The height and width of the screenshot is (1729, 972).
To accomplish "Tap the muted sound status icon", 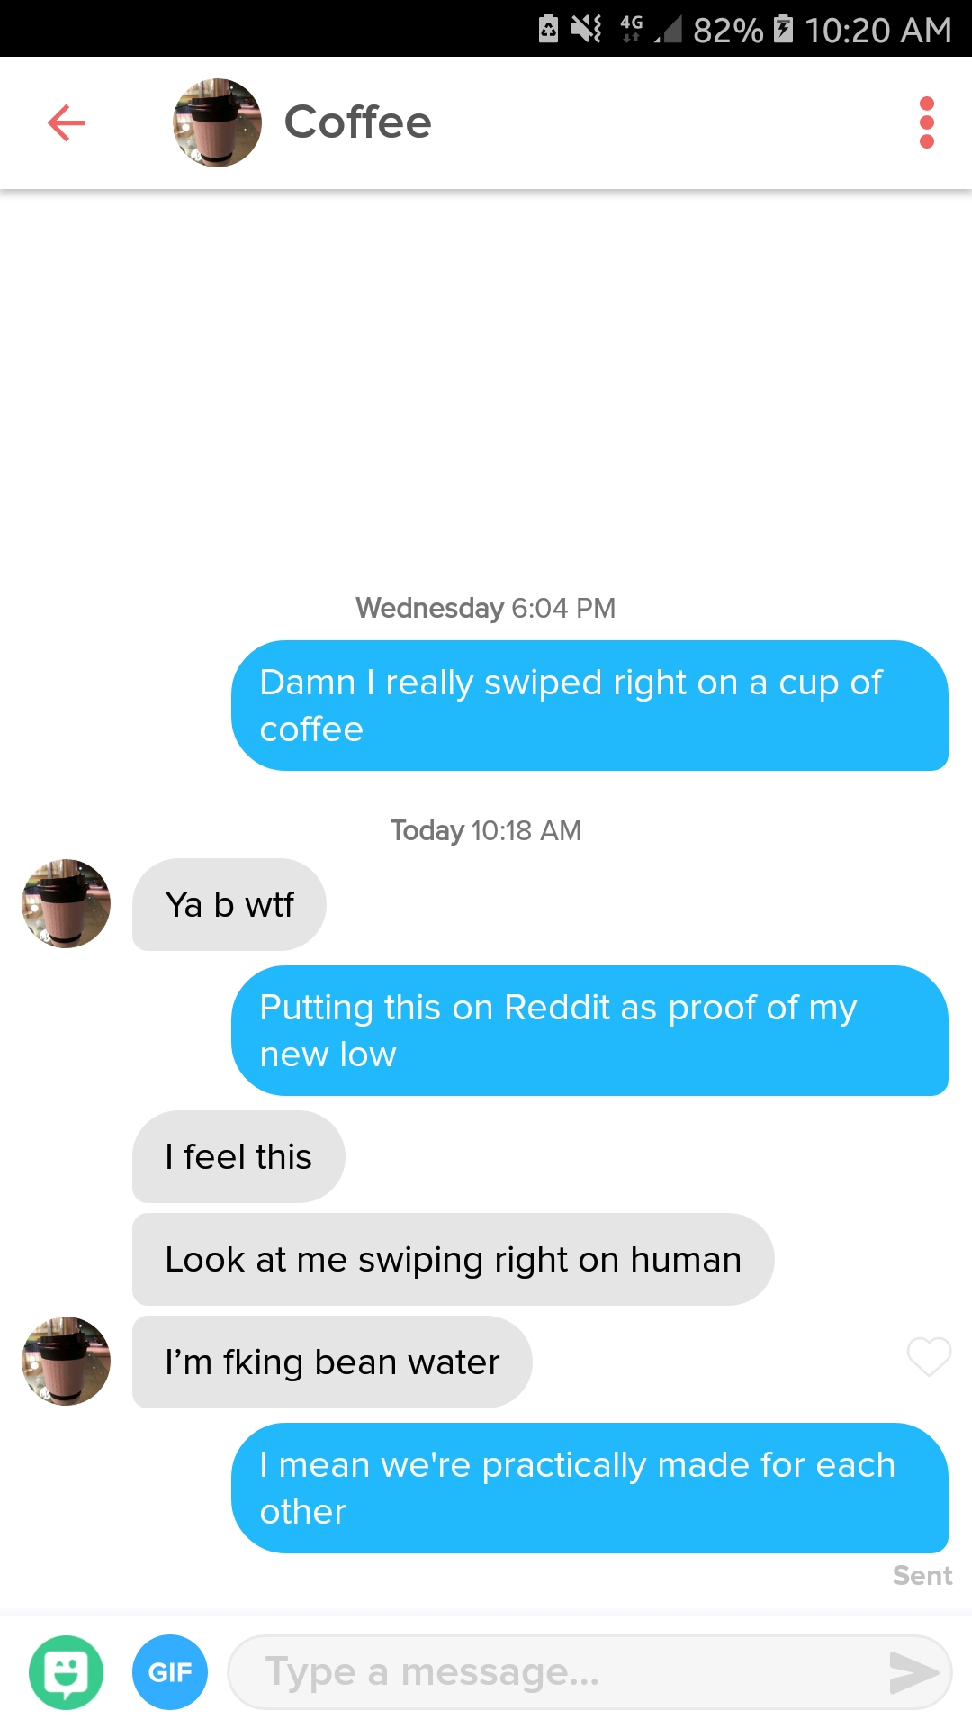I will point(586,29).
